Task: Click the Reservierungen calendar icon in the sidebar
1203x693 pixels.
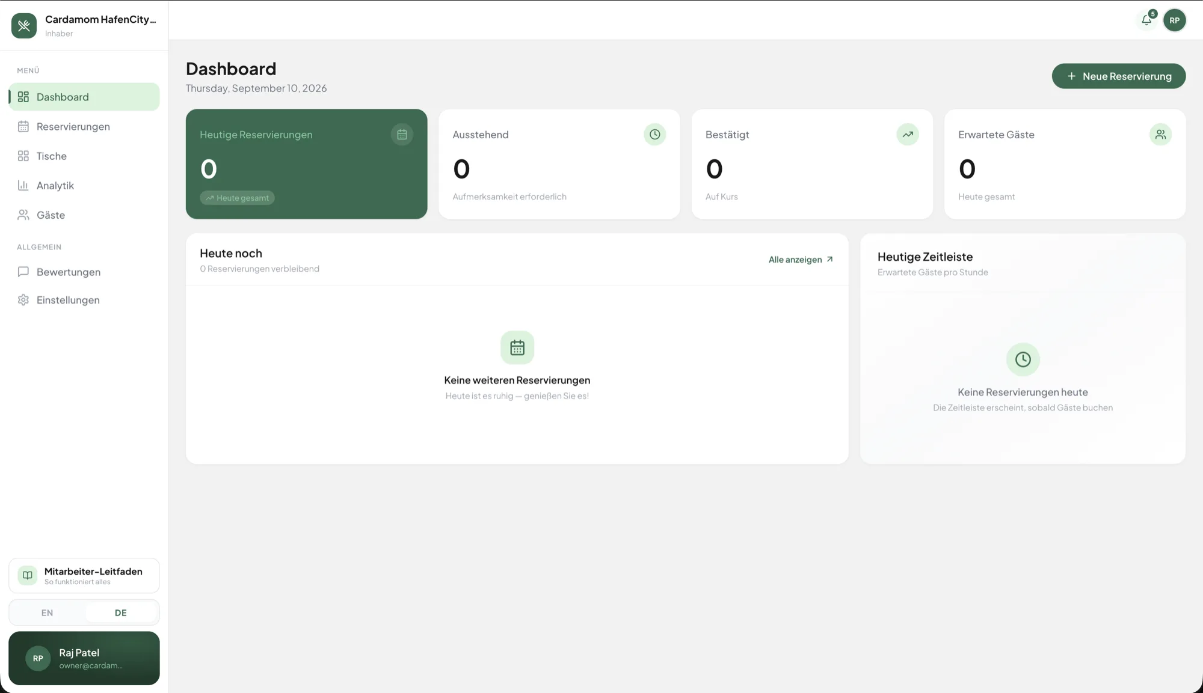Action: (23, 126)
